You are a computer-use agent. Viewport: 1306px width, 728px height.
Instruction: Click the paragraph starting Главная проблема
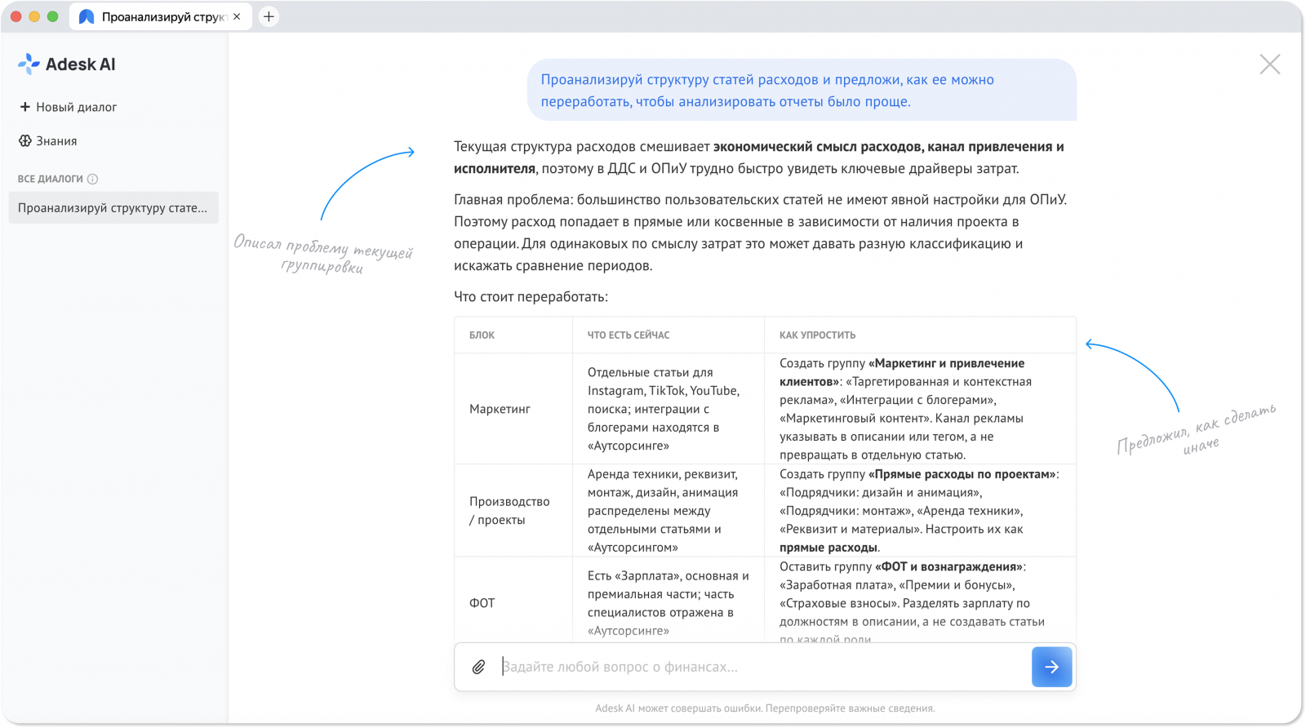pyautogui.click(x=761, y=233)
